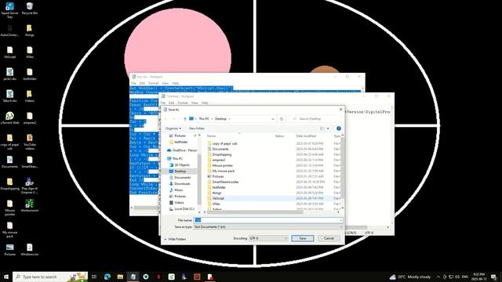The width and height of the screenshot is (502, 282).
Task: Select empires2 folder in file list
Action: (x=216, y=160)
